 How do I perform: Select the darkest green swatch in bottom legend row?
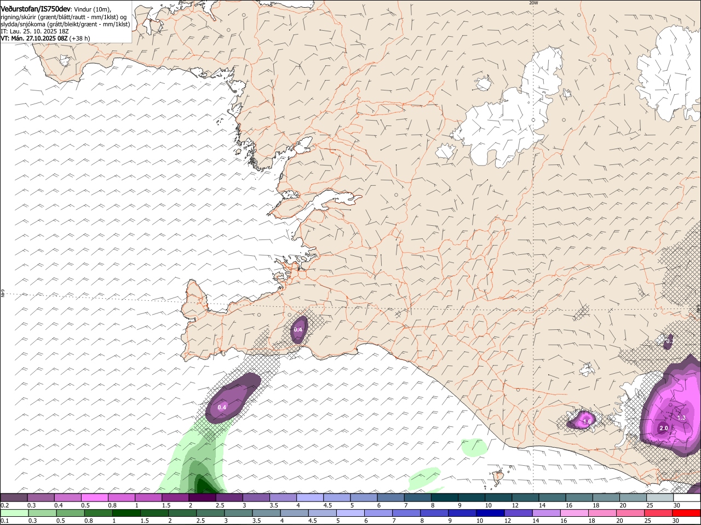click(x=126, y=512)
